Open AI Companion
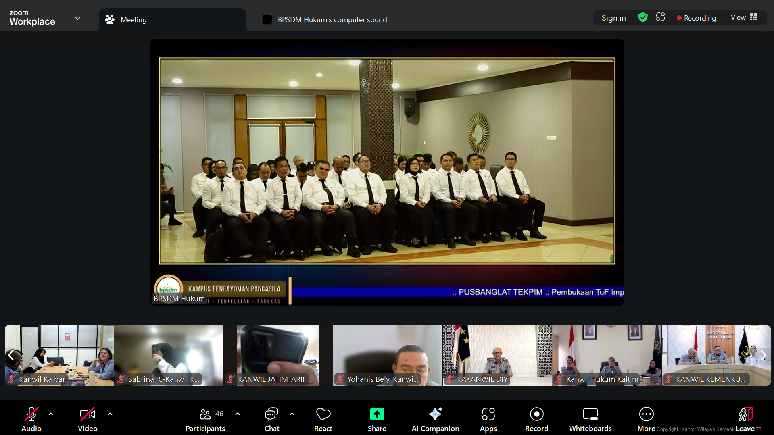Viewport: 774px width, 435px height. 435,419
